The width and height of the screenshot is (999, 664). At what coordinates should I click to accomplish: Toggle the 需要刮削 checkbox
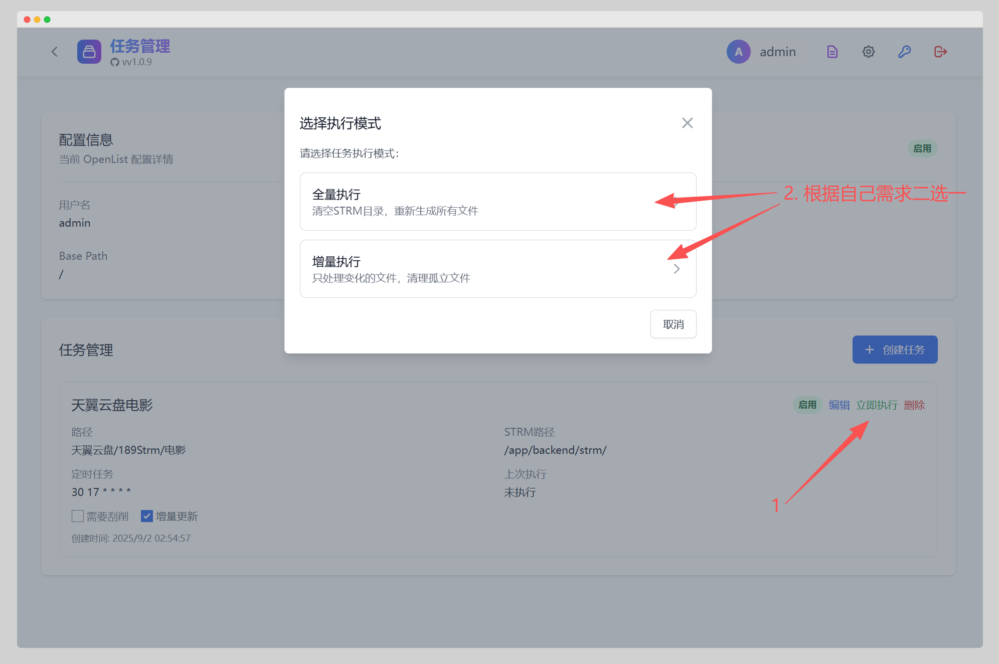click(78, 516)
